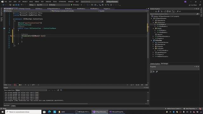The image size is (203, 114).
Task: Expand the Connected Services node
Action: pyautogui.click(x=153, y=42)
